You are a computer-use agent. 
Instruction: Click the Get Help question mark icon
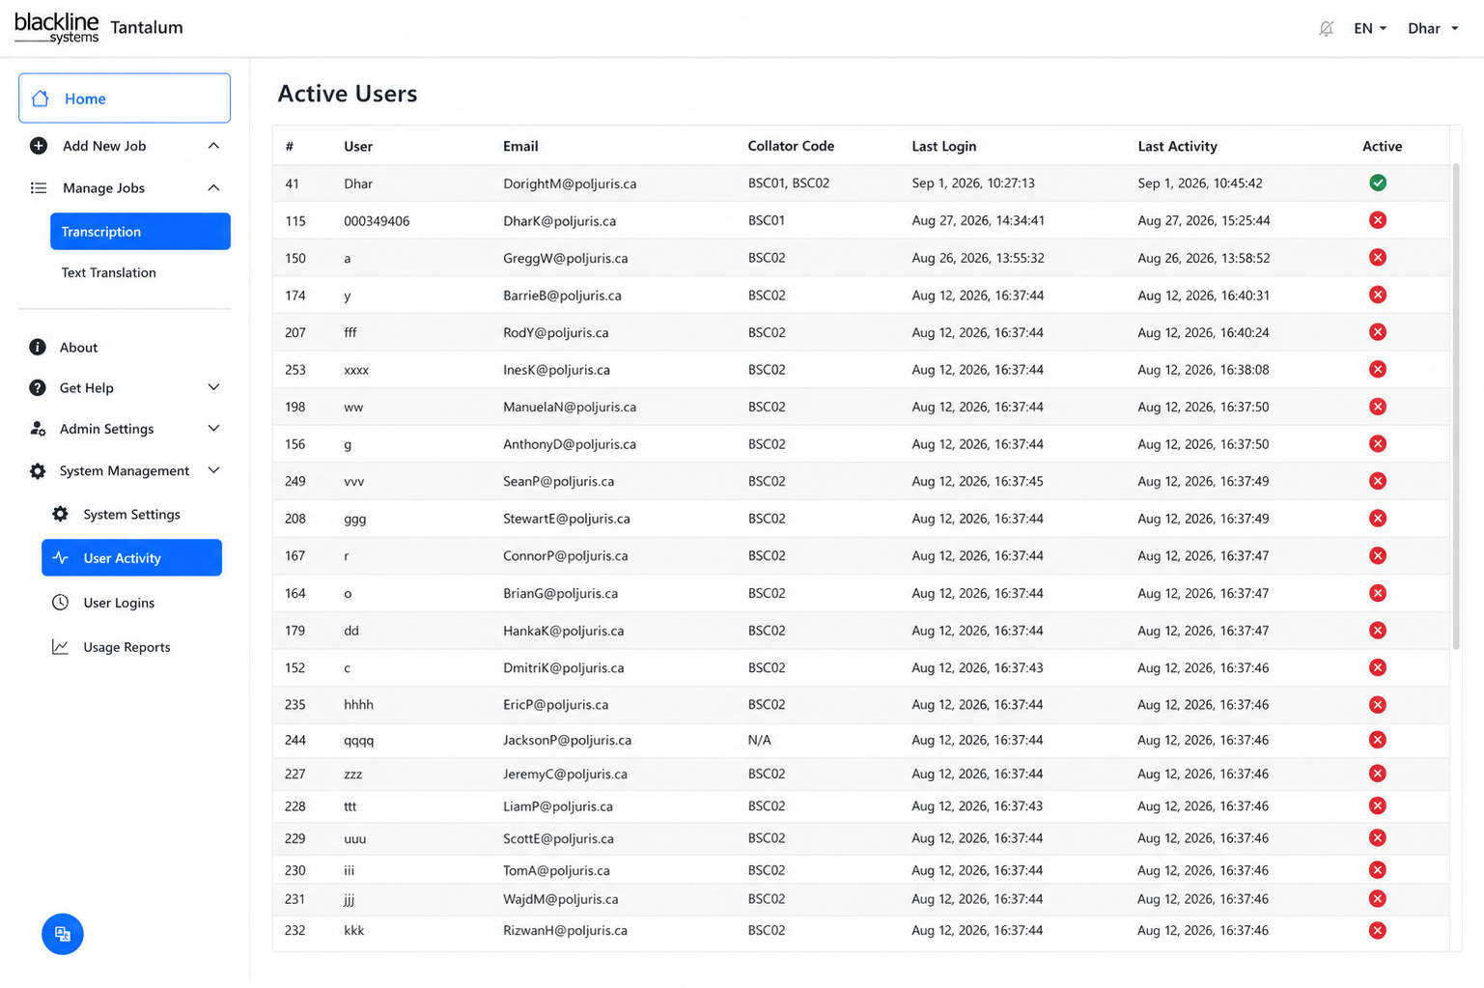38,388
